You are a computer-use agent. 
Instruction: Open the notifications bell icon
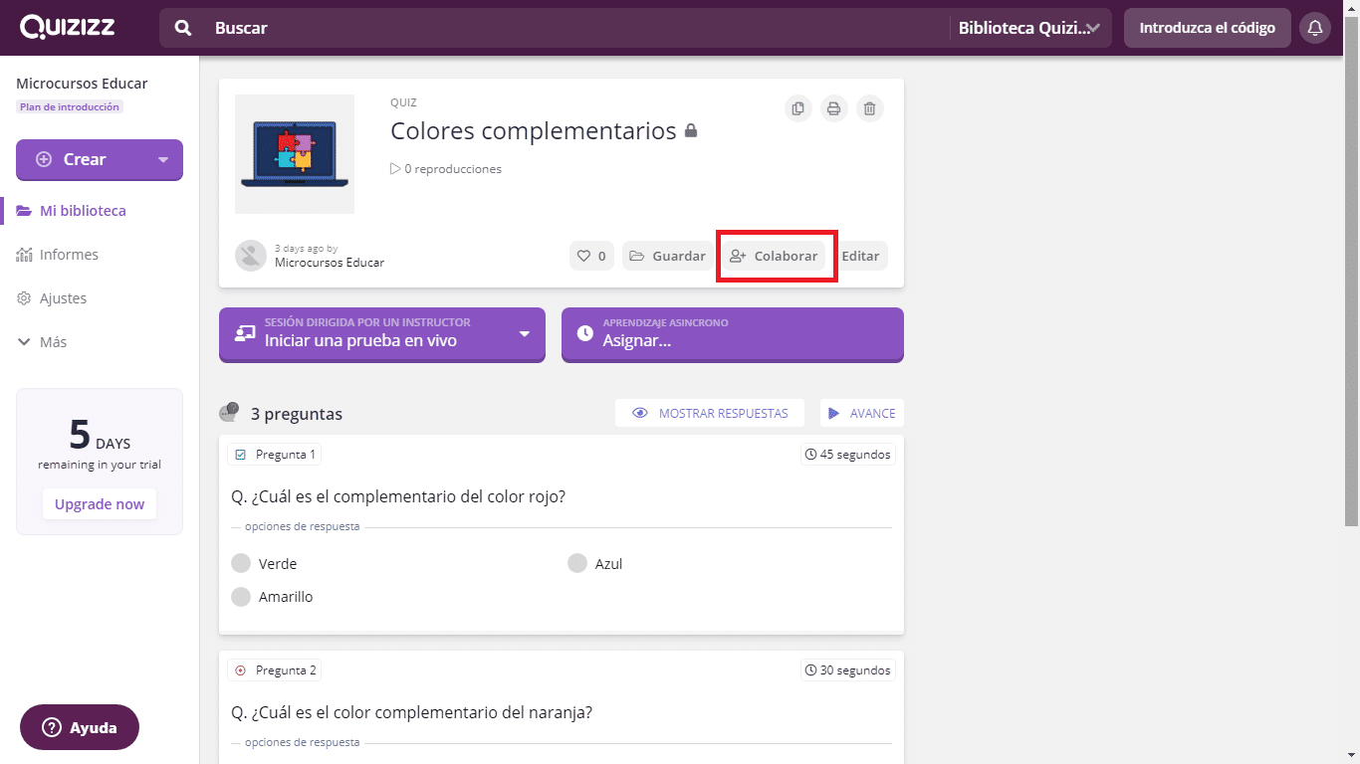(x=1314, y=28)
